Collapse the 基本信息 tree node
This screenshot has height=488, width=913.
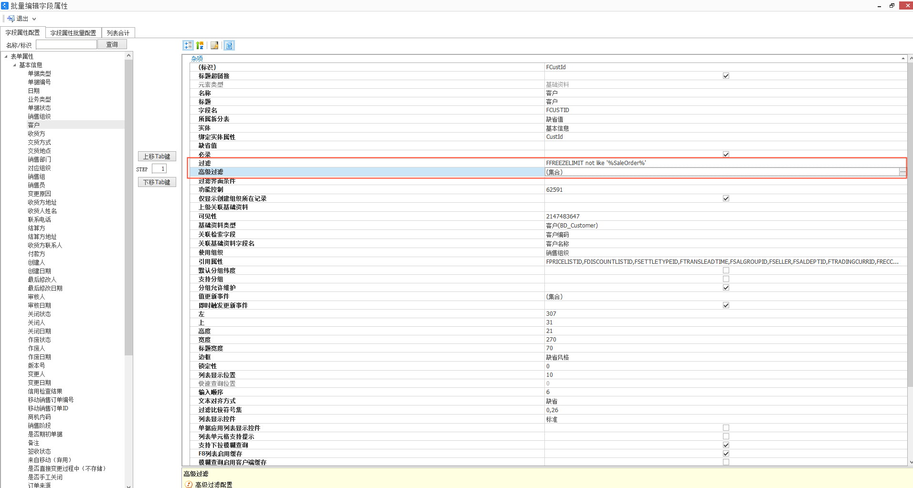14,65
